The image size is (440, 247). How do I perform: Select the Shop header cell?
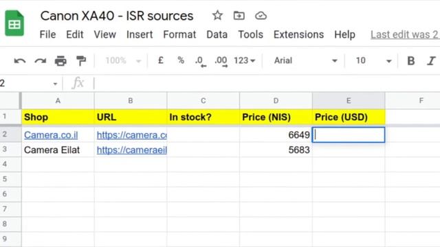[58, 117]
